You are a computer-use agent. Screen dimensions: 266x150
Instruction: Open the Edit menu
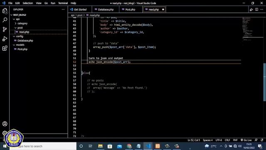(x=17, y=3)
